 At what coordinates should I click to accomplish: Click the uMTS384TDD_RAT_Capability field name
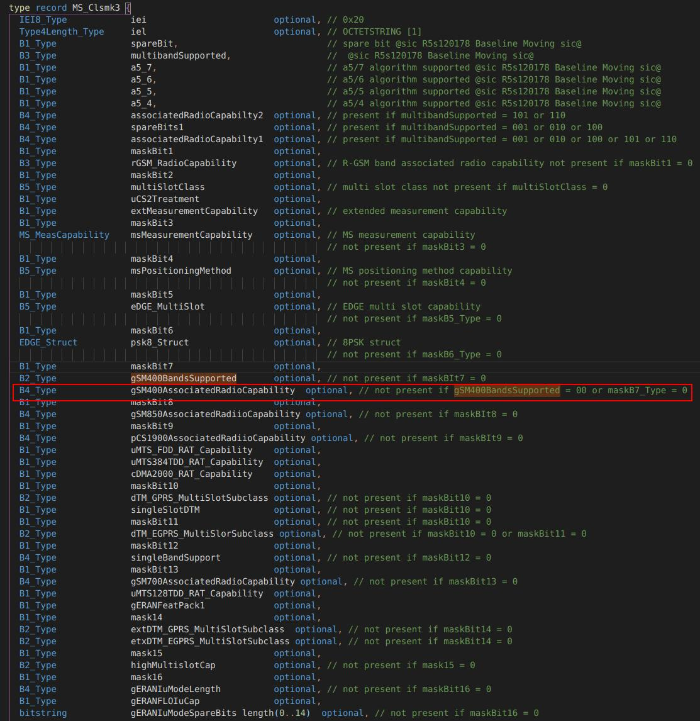197,462
